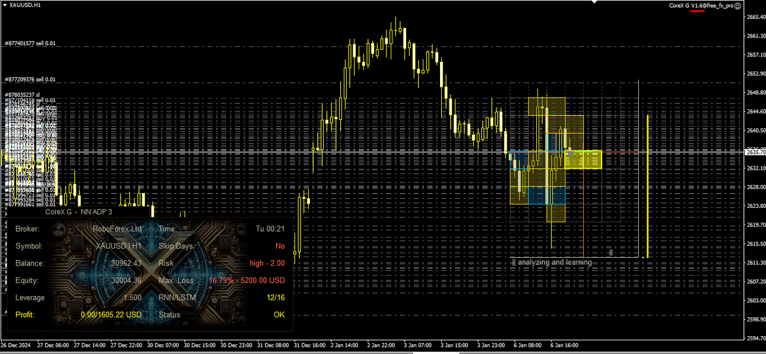
Task: Click the leverage value 1:500
Action: pyautogui.click(x=132, y=298)
